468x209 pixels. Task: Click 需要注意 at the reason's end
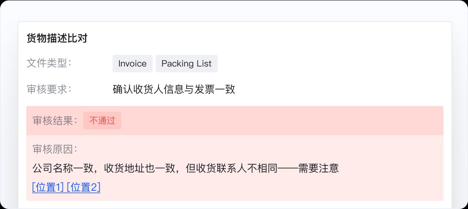(319, 168)
